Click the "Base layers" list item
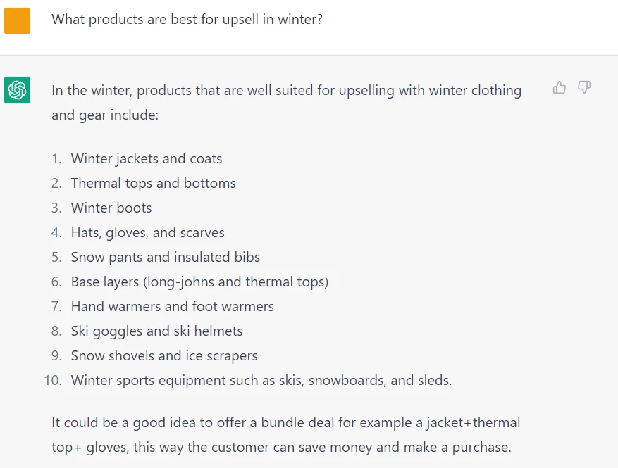The image size is (618, 468). point(199,282)
